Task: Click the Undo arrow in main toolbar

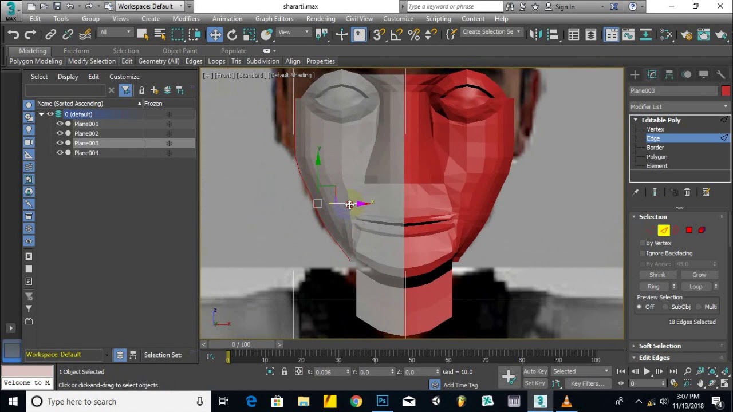Action: (14, 35)
